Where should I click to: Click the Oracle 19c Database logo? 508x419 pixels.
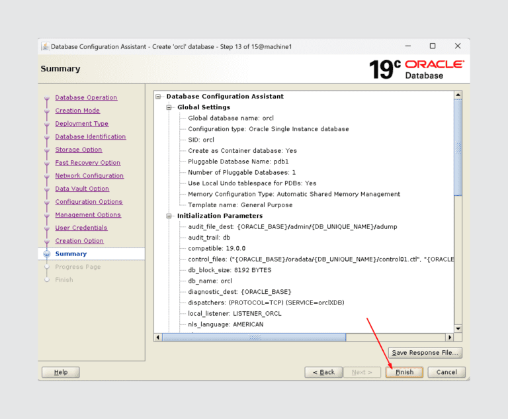tap(416, 70)
